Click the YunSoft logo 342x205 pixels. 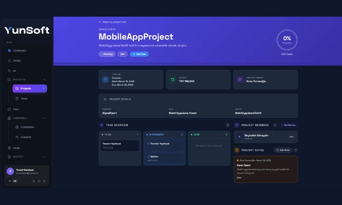pos(27,30)
